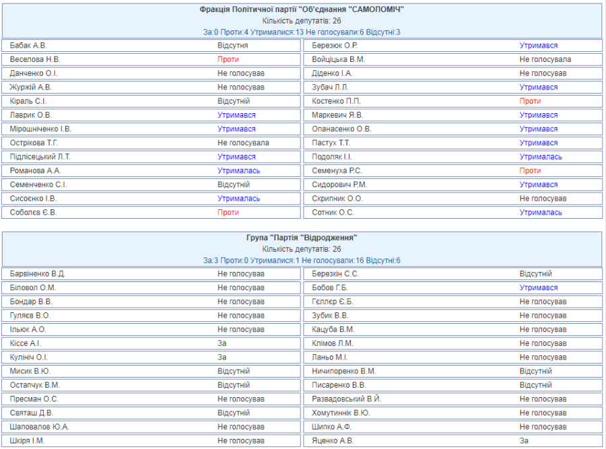Click 'Утрималась' vote for Сотник О.С.
This screenshot has width=606, height=449.
tap(541, 213)
